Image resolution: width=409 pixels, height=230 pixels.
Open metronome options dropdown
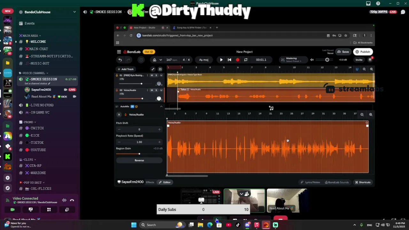[160, 60]
